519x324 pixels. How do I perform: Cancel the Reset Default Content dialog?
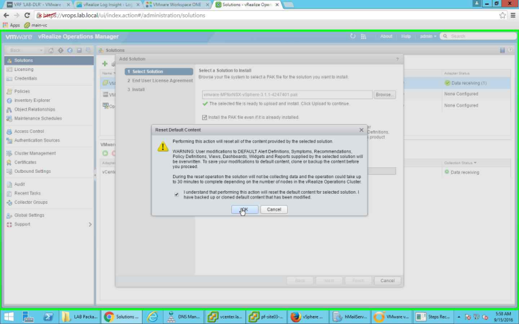click(x=274, y=209)
